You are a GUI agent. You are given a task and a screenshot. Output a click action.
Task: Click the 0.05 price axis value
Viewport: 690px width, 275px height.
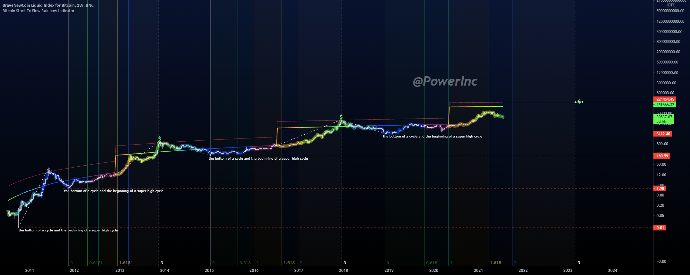click(660, 216)
